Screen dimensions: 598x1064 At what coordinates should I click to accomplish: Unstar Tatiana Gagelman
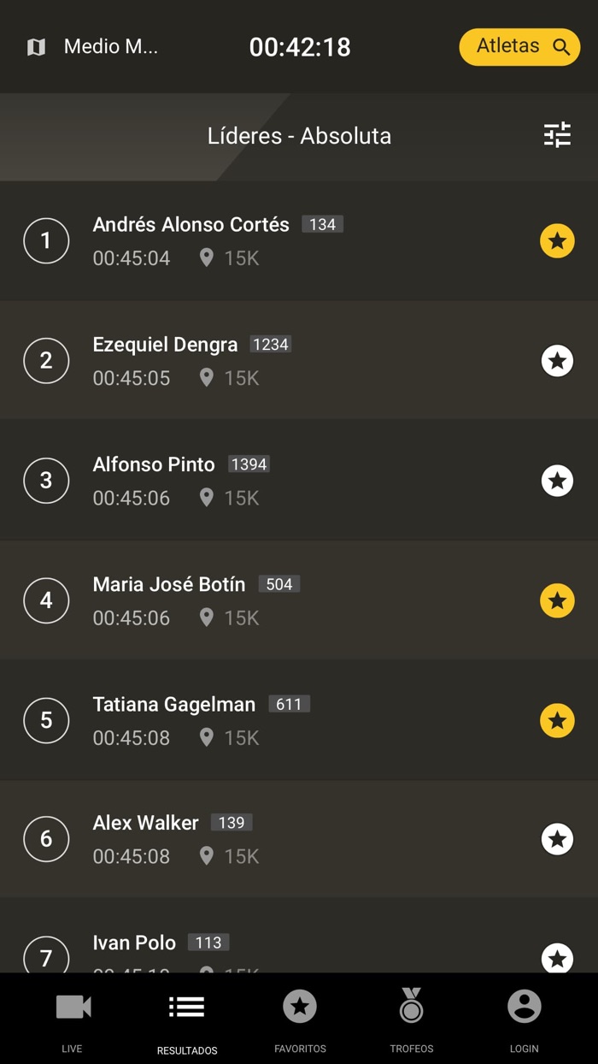pyautogui.click(x=557, y=720)
